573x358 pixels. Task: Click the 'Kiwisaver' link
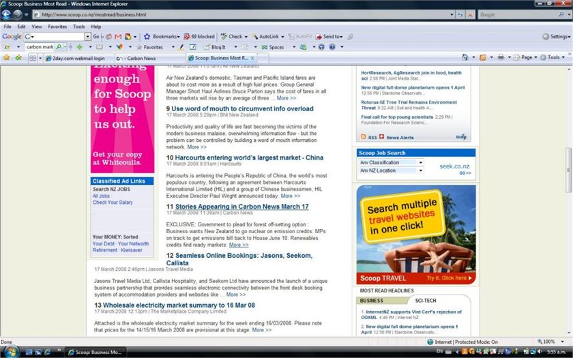point(131,250)
